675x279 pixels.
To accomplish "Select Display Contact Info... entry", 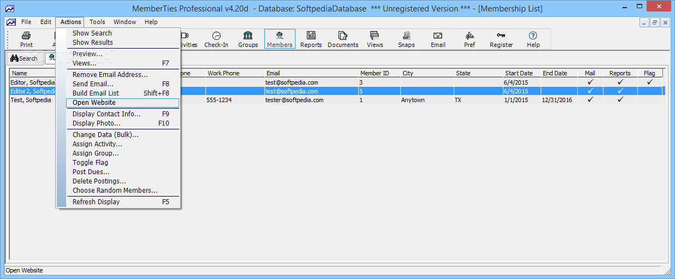I will (x=123, y=114).
